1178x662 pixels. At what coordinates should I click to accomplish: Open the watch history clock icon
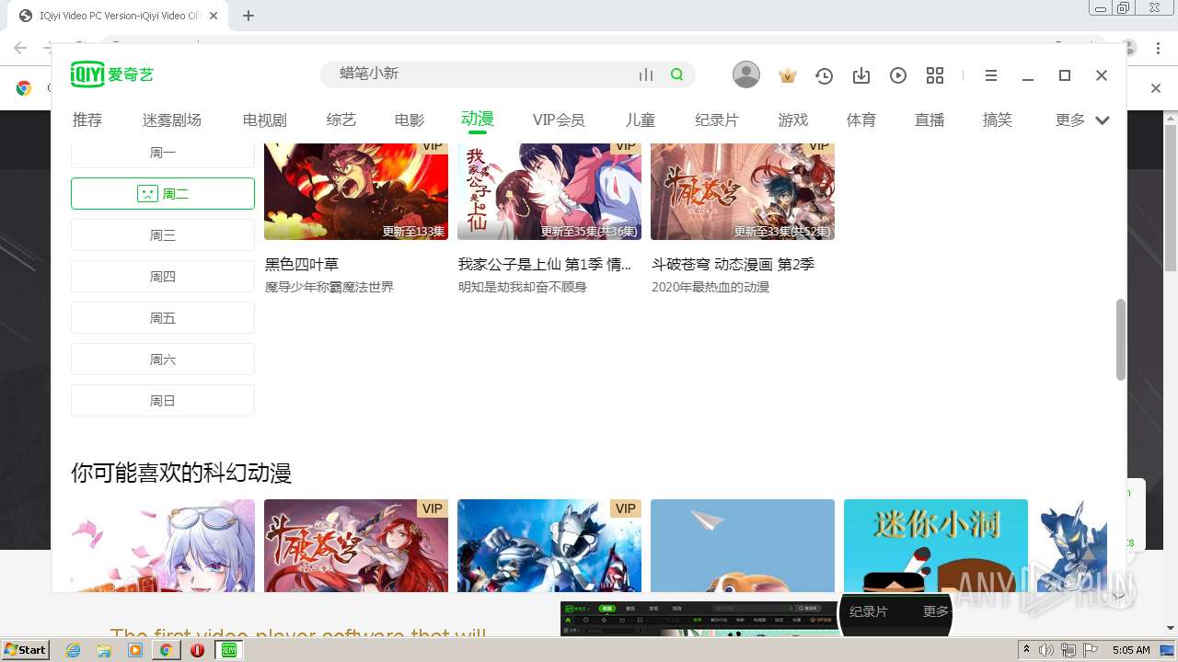825,76
